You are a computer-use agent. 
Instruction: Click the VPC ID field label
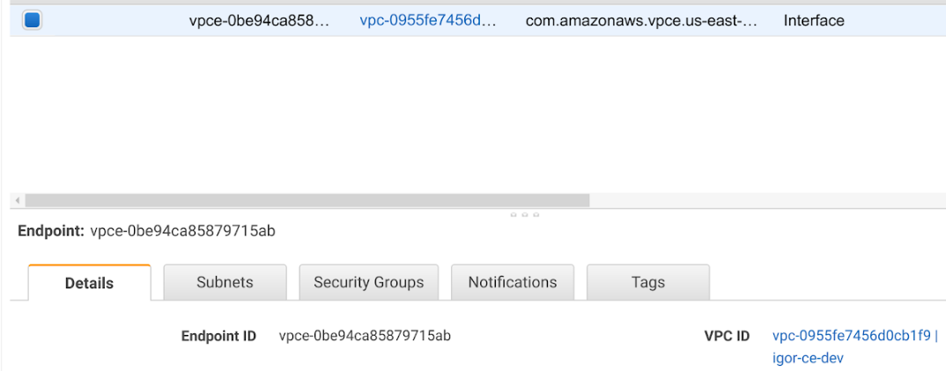727,336
